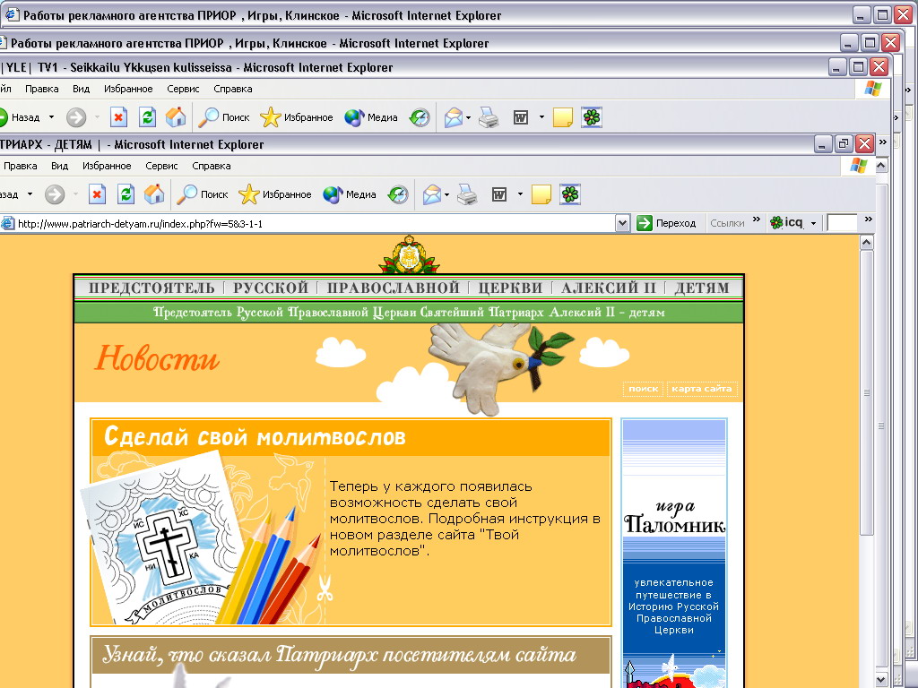Expand Word edit dropdown arrow in front Patriarch window
918x688 pixels.
tap(520, 194)
